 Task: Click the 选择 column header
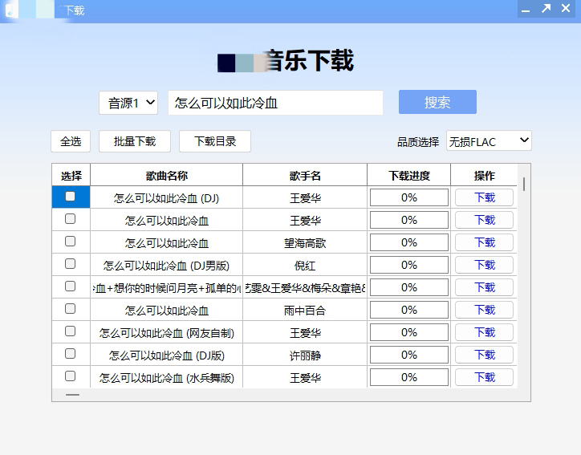tap(71, 175)
